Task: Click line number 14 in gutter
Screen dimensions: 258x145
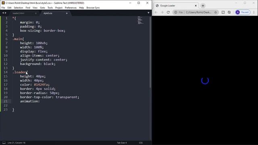Action: click(x=6, y=72)
